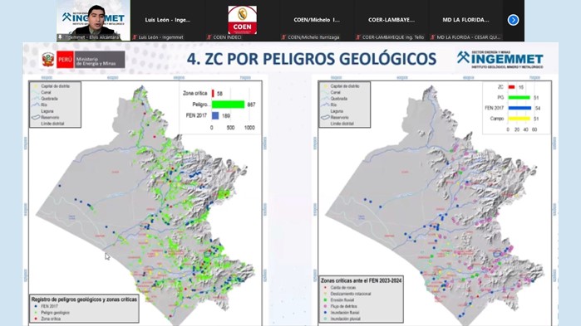The height and width of the screenshot is (326, 581).
Task: Select the COER-LAMBAYE participant tile
Action: pyautogui.click(x=391, y=21)
